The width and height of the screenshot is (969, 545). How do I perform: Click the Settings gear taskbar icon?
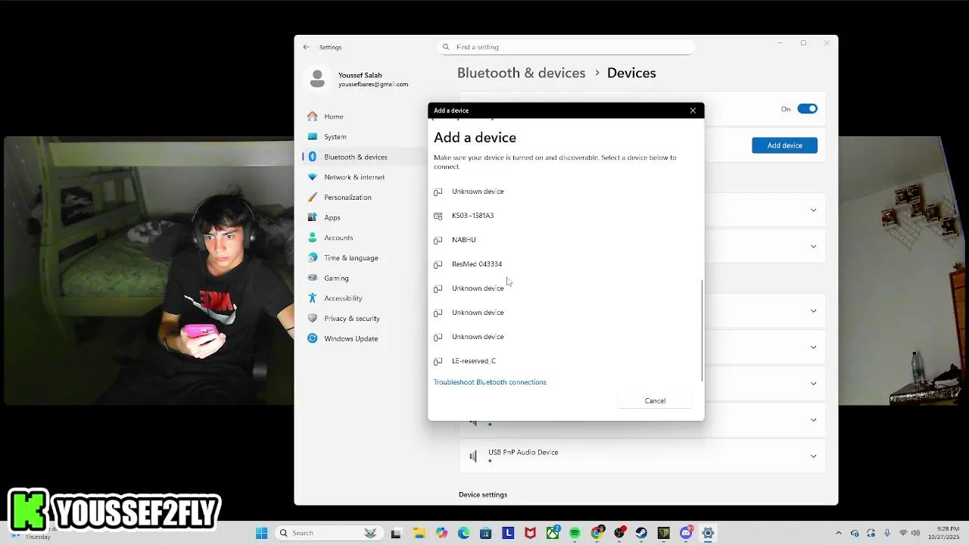[x=708, y=533]
